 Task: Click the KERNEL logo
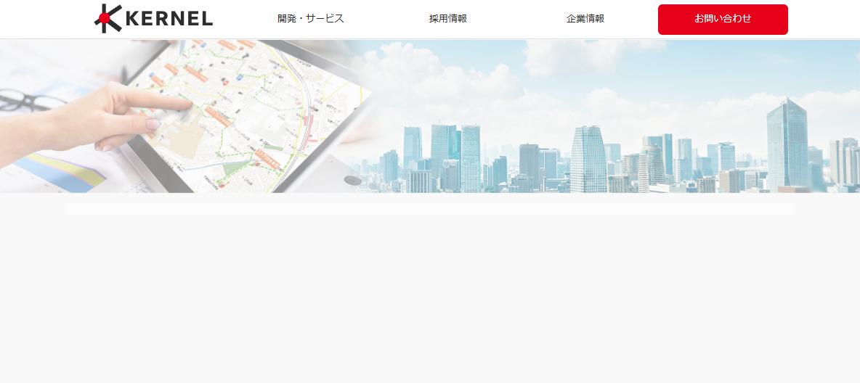click(x=153, y=19)
